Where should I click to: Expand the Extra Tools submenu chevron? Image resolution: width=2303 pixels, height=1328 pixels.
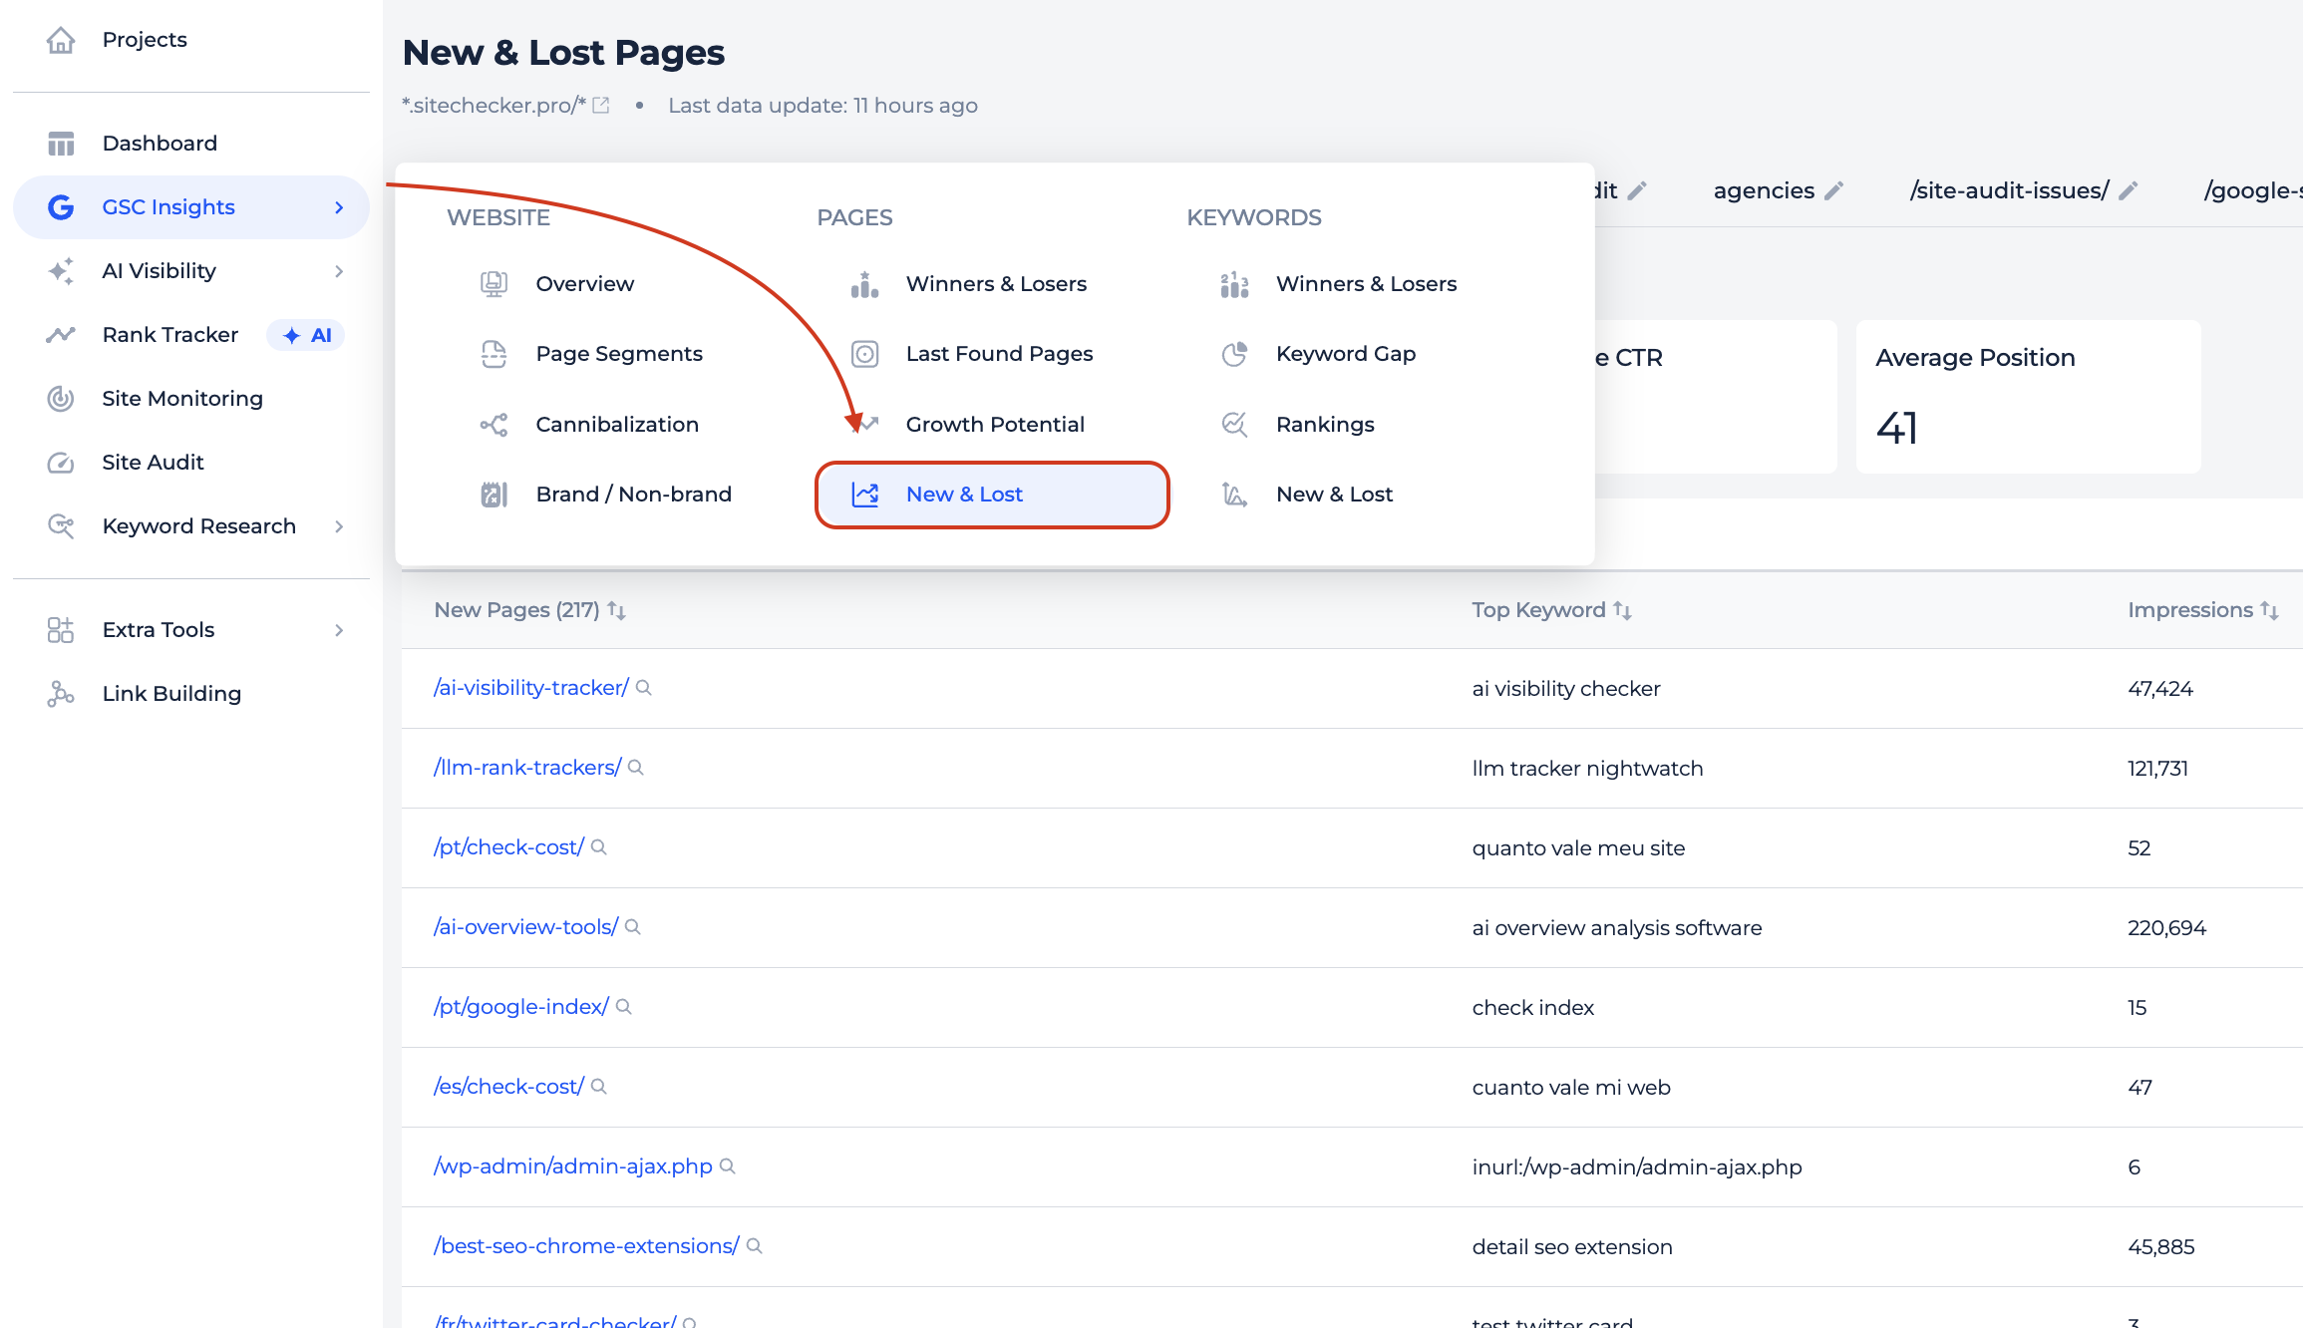coord(339,630)
